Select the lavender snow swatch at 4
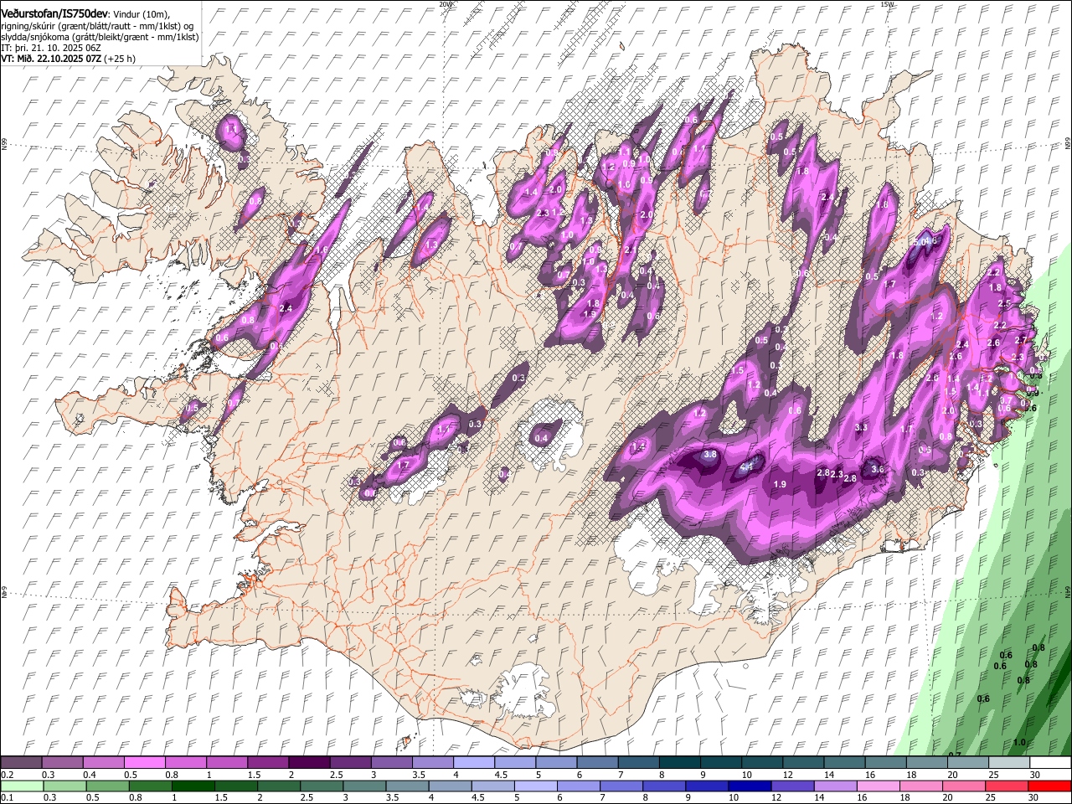The height and width of the screenshot is (804, 1072). pyautogui.click(x=473, y=763)
